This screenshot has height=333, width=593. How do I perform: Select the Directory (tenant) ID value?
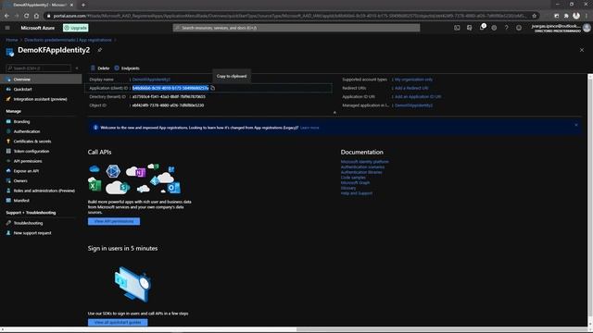click(x=169, y=96)
